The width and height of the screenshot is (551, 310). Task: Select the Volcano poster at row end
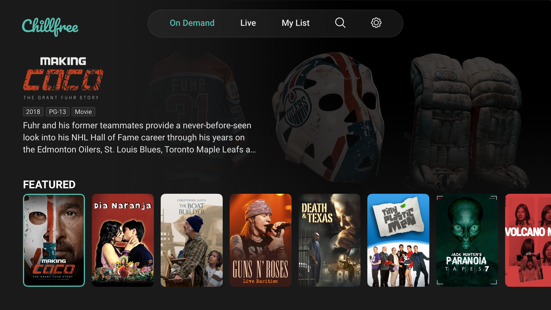click(x=528, y=240)
